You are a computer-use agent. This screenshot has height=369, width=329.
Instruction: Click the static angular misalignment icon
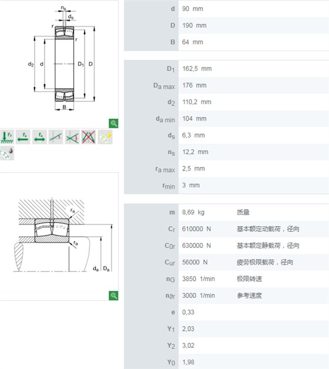point(56,137)
